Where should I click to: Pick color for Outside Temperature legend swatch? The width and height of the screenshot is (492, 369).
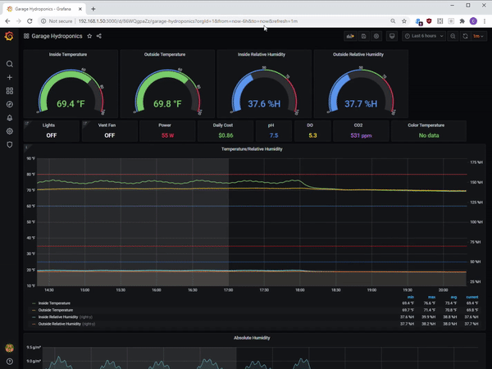34,310
